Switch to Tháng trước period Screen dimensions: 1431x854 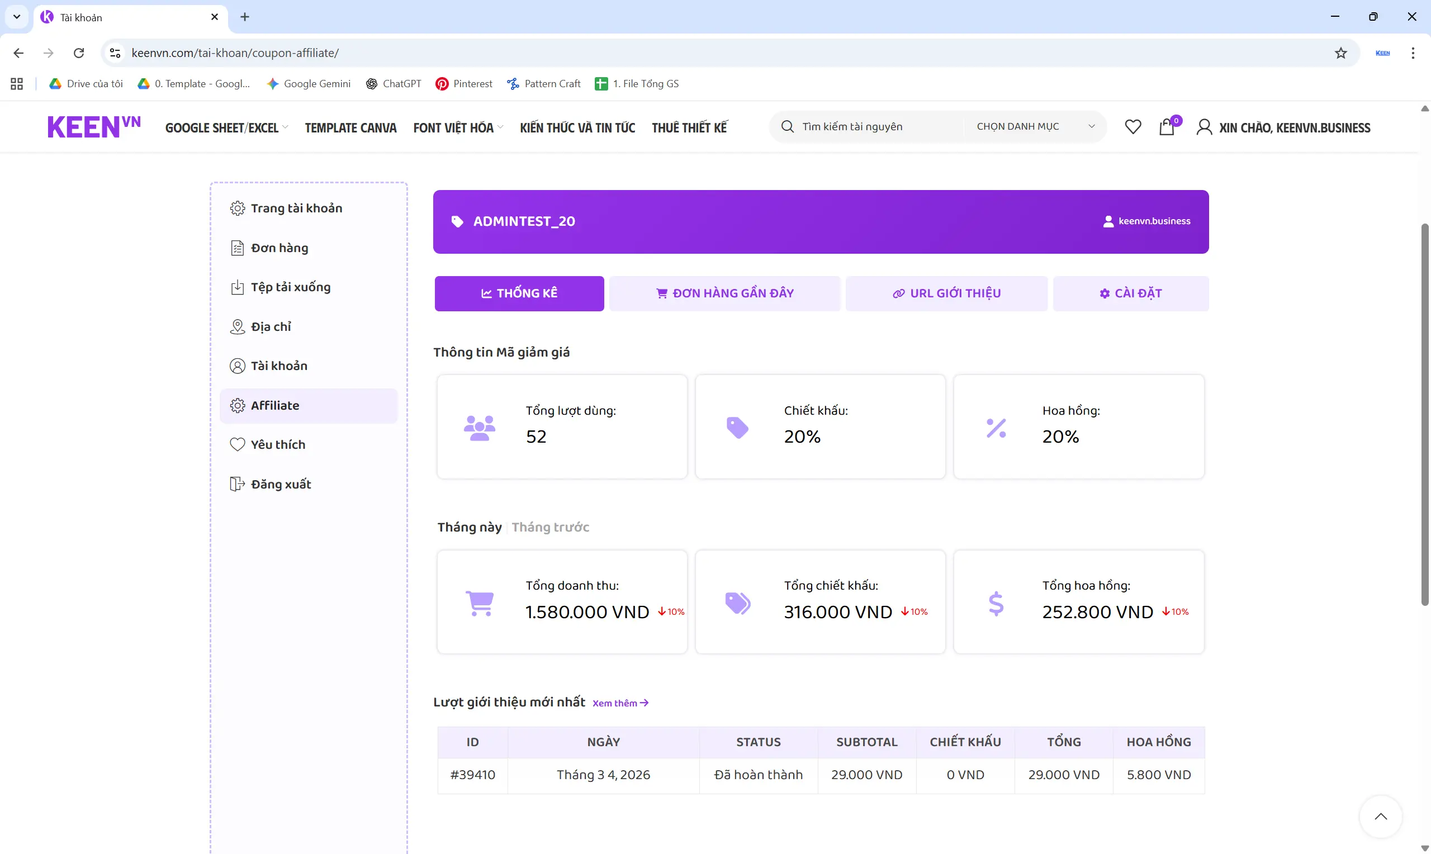[x=550, y=527]
